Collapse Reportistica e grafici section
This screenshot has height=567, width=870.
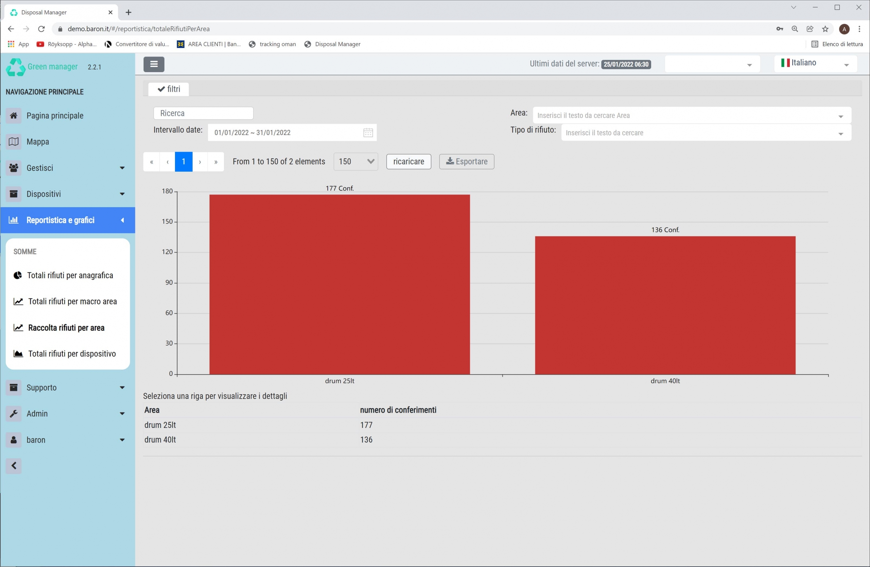122,220
